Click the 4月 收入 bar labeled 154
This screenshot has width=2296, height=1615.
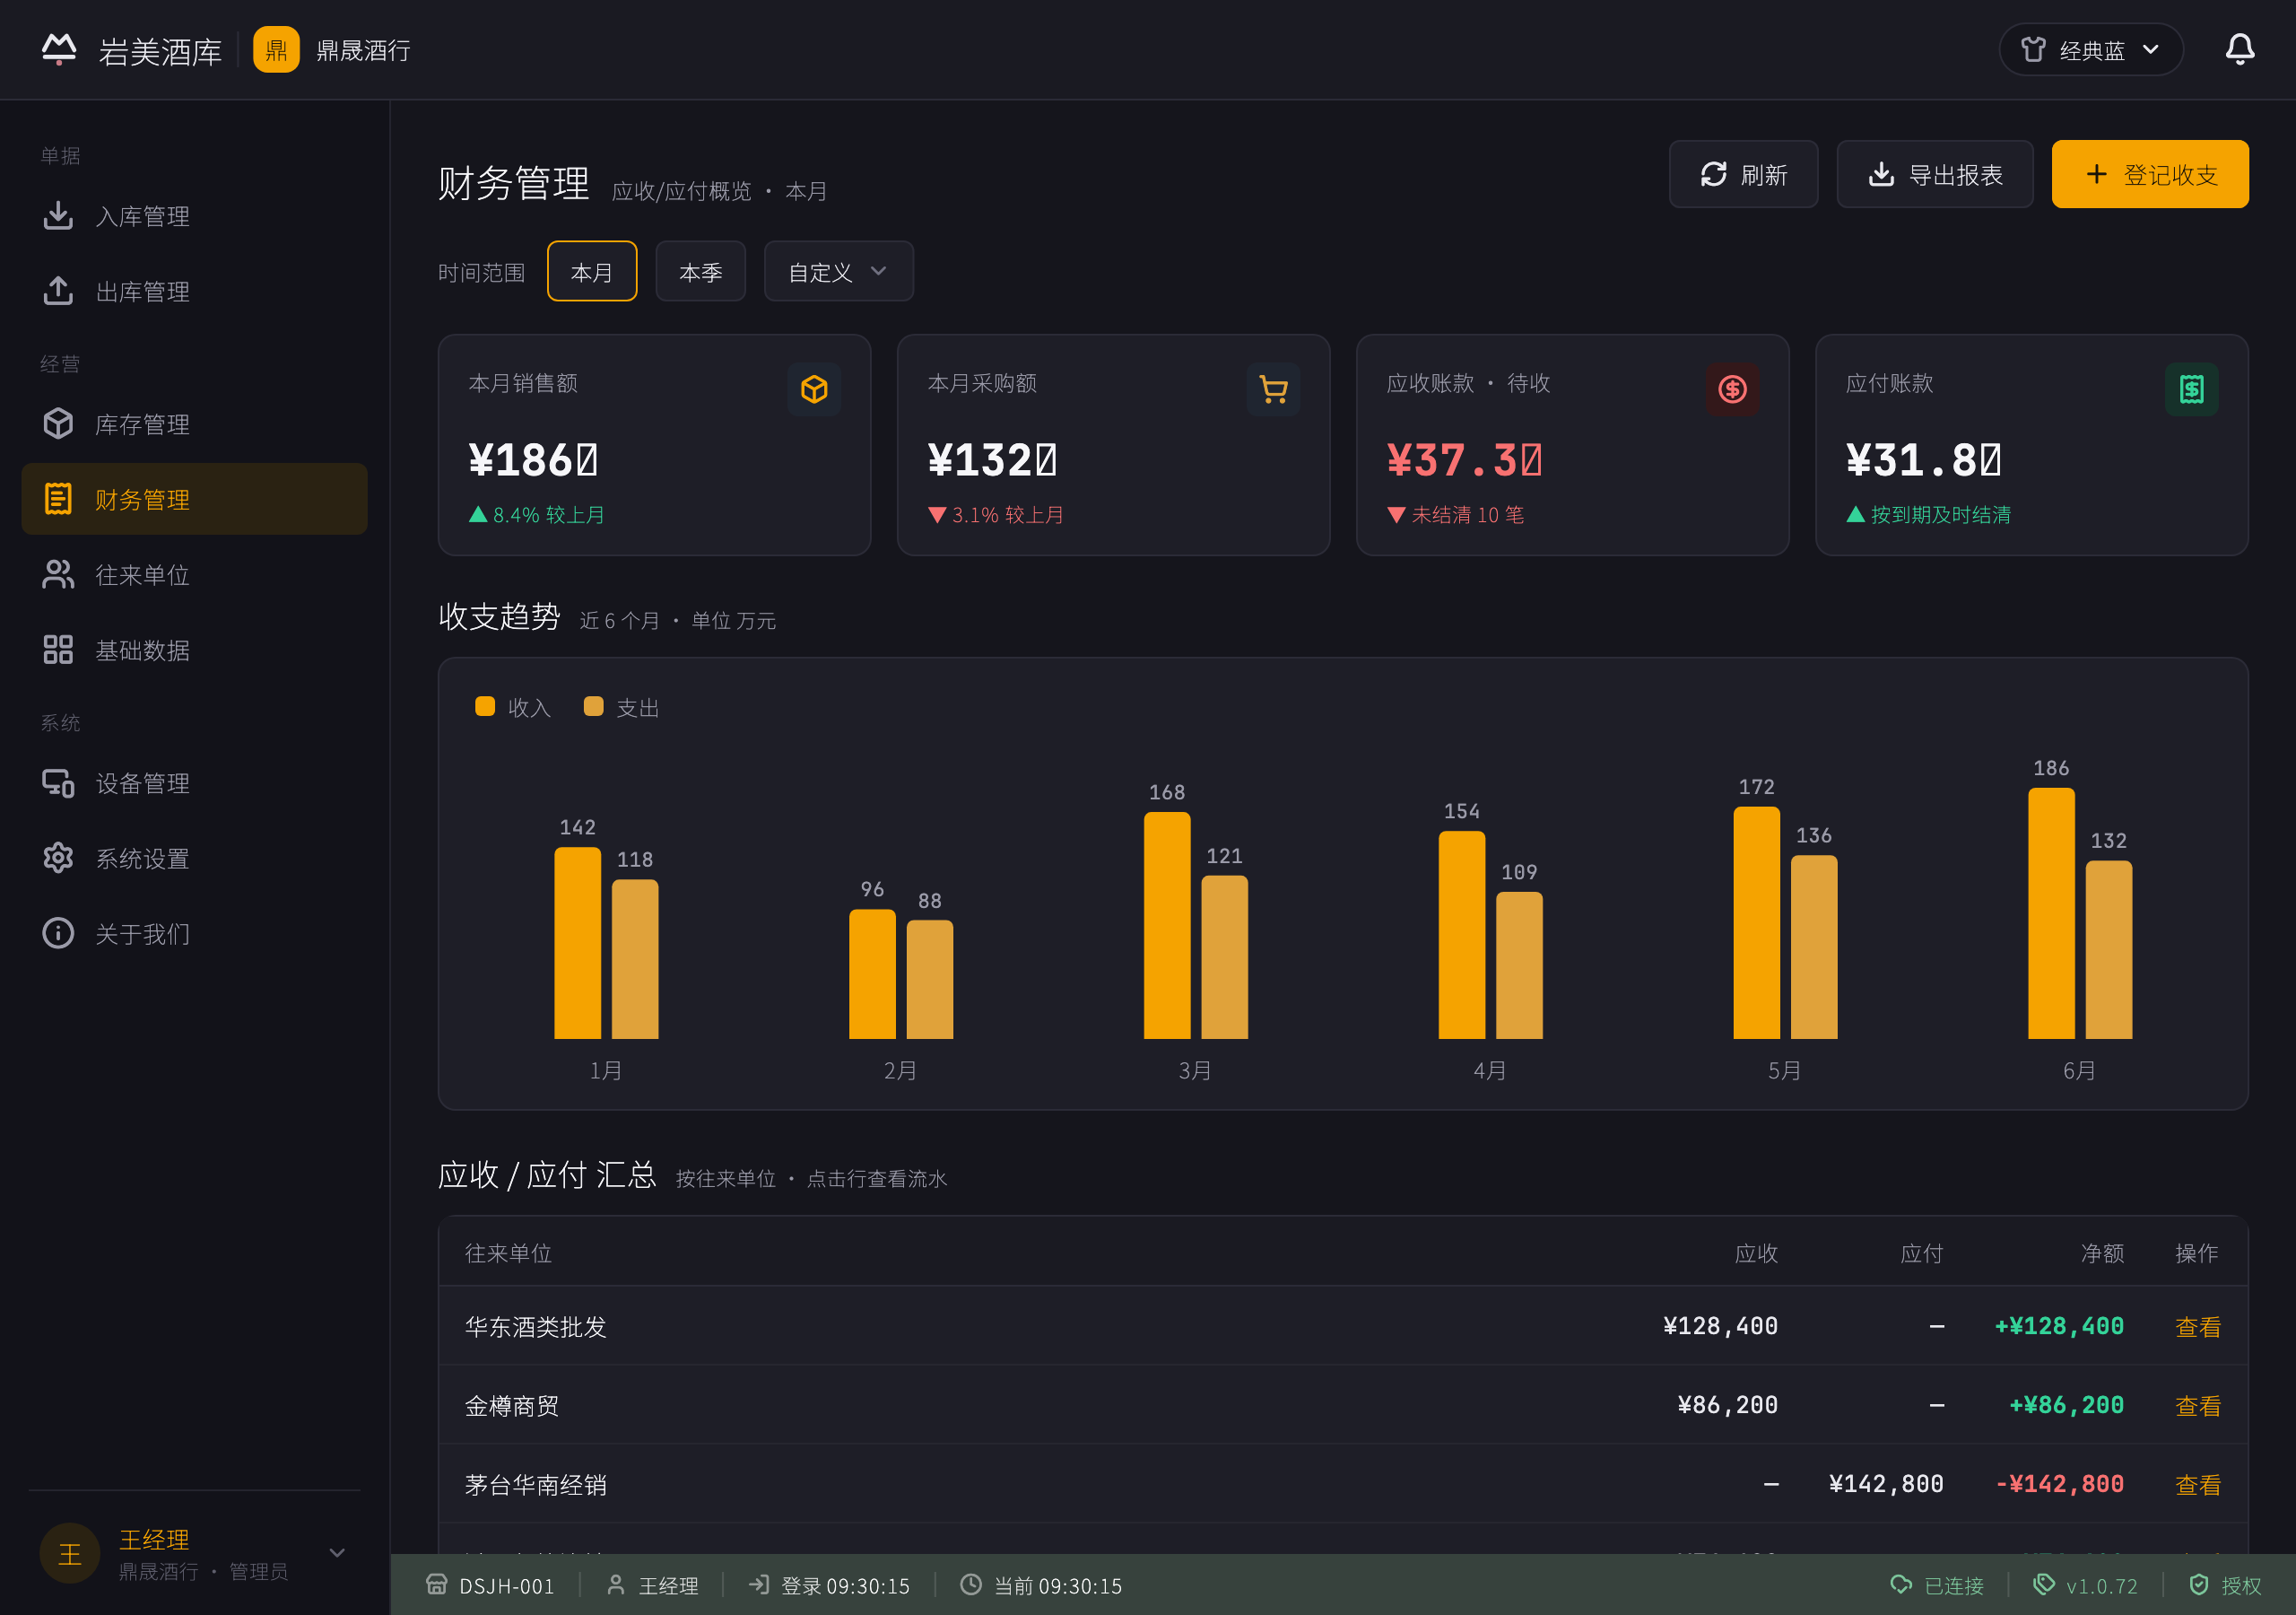tap(1462, 935)
